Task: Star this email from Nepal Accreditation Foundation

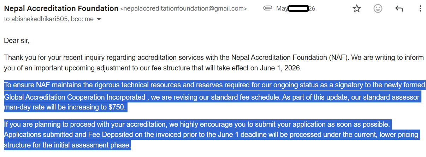Action: (357, 9)
